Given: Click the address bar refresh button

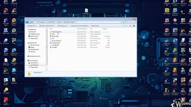Looking at the screenshot, I should 123,22.
